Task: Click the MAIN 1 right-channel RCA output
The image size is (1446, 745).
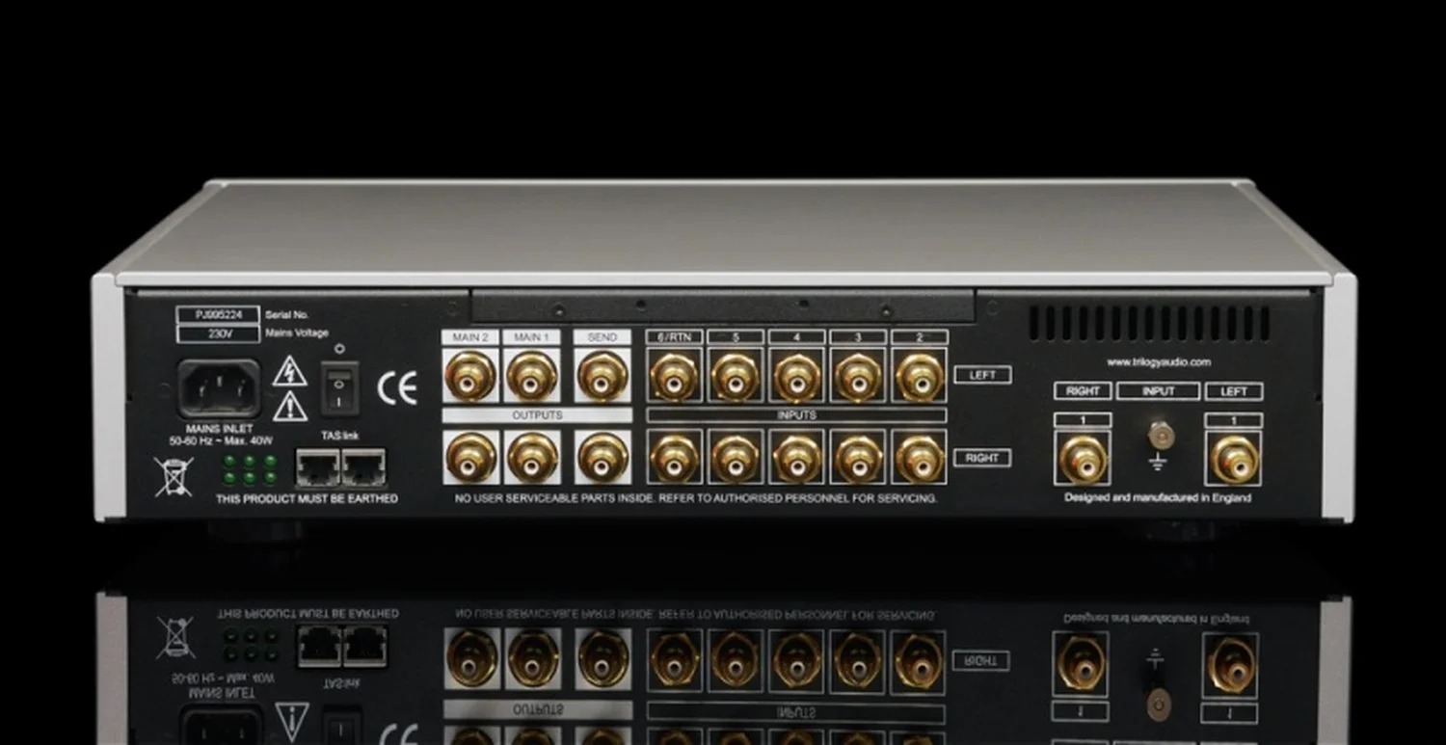Action: click(532, 457)
